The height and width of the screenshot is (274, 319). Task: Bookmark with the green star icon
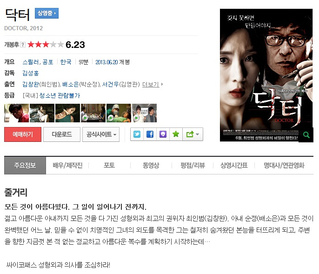176,134
